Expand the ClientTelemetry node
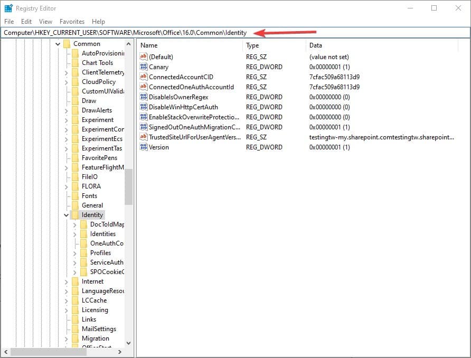The width and height of the screenshot is (471, 358). [x=67, y=73]
